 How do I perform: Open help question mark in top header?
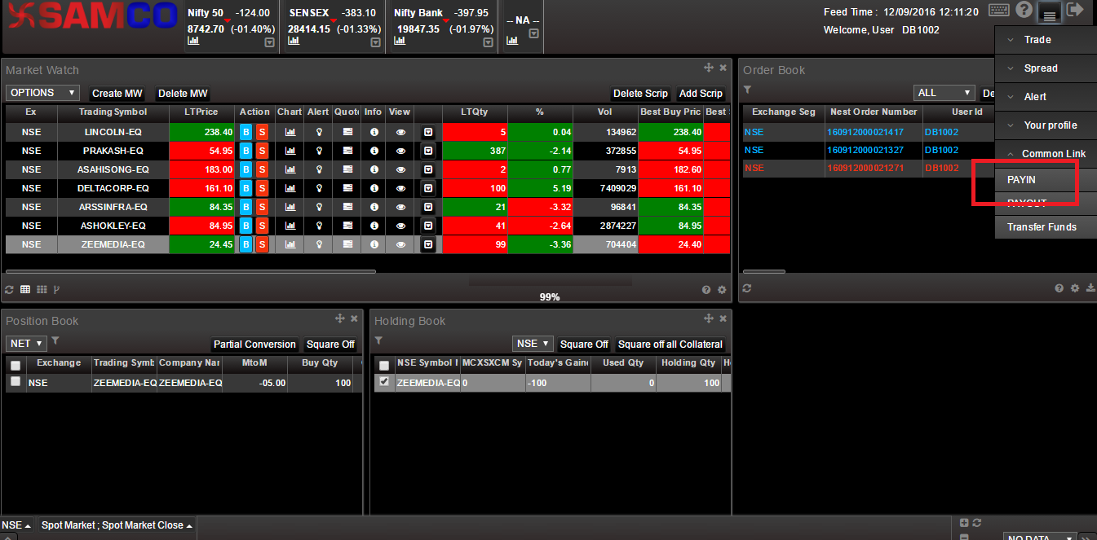click(1024, 10)
